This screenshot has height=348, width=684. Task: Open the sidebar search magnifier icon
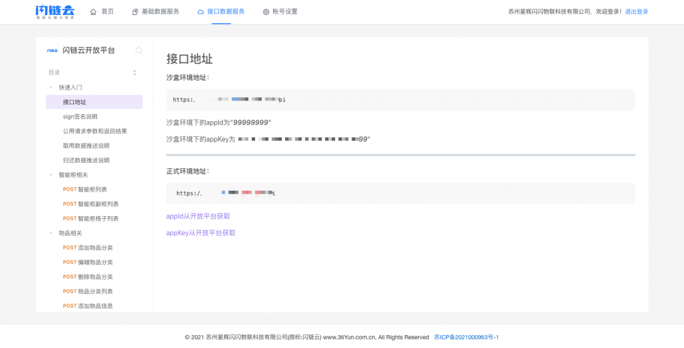(139, 51)
